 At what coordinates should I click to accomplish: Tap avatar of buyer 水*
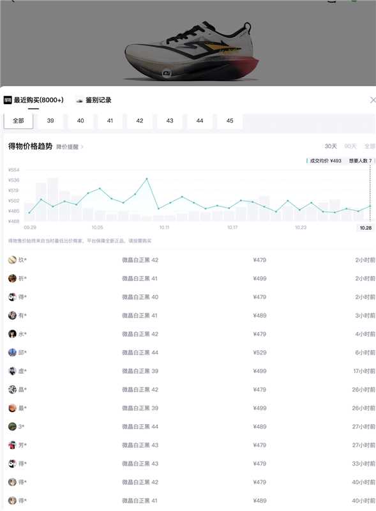pos(12,334)
